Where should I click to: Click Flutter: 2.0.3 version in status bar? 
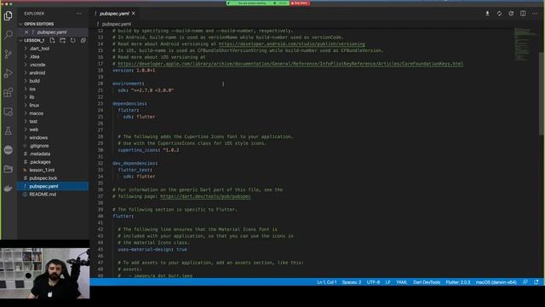pyautogui.click(x=458, y=282)
